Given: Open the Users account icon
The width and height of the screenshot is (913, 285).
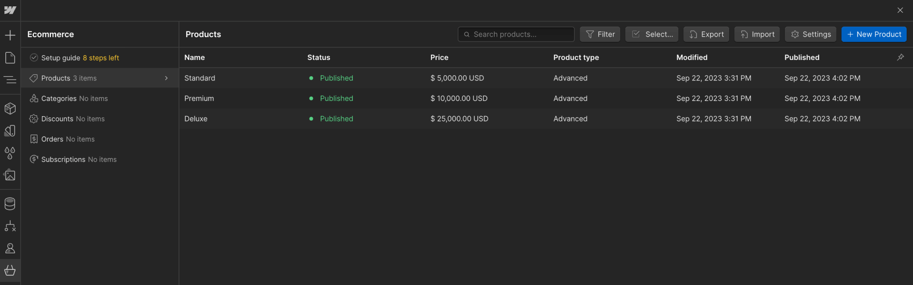Looking at the screenshot, I should 10,248.
